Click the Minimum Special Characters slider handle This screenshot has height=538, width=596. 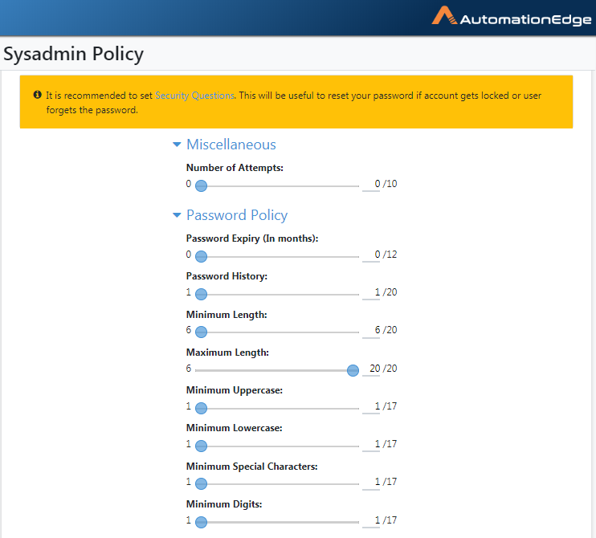(201, 483)
